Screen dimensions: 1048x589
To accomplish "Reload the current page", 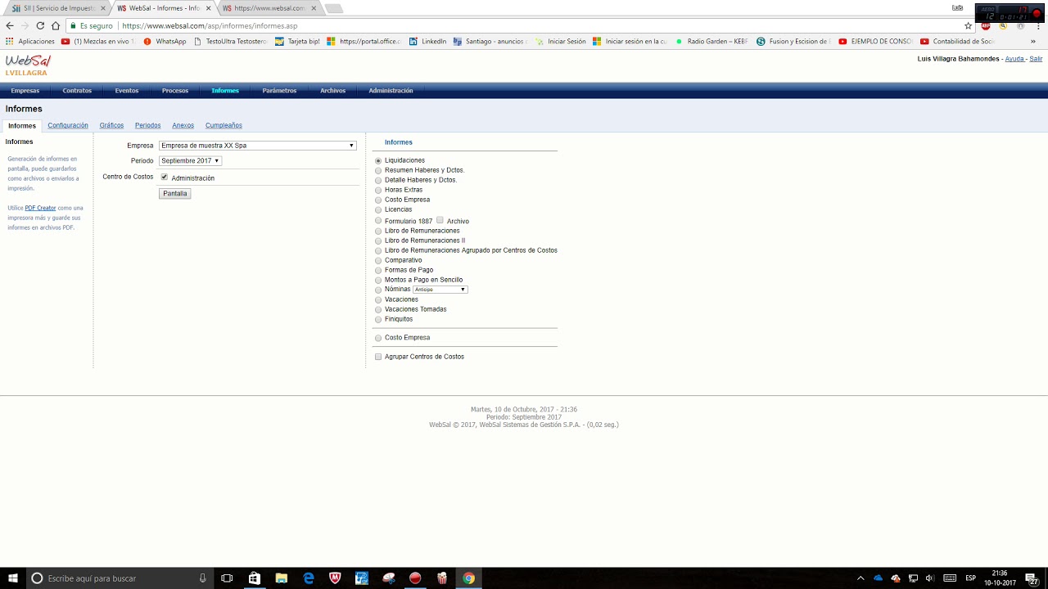I will point(40,26).
